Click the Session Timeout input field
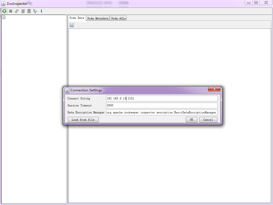The image size is (273, 205). (162, 105)
